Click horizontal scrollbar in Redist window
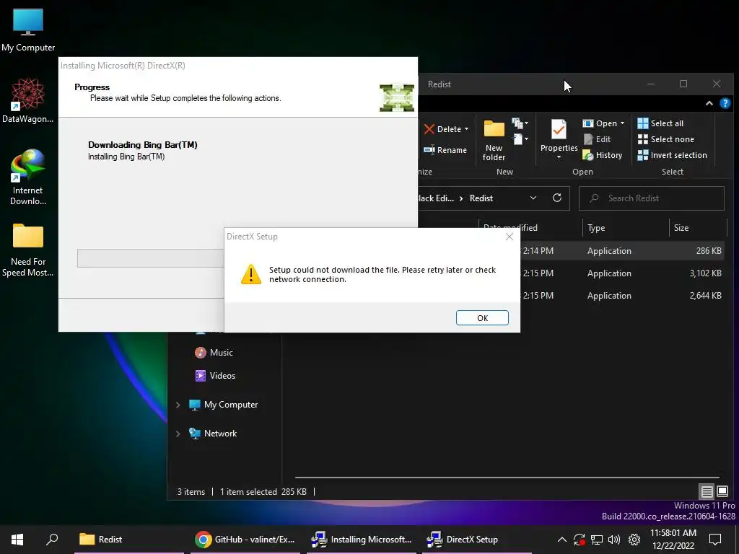The image size is (739, 554). coord(507,478)
